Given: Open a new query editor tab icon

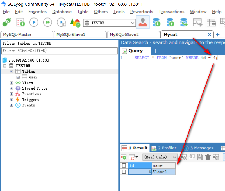Looking at the screenshot, I should coord(21,22).
